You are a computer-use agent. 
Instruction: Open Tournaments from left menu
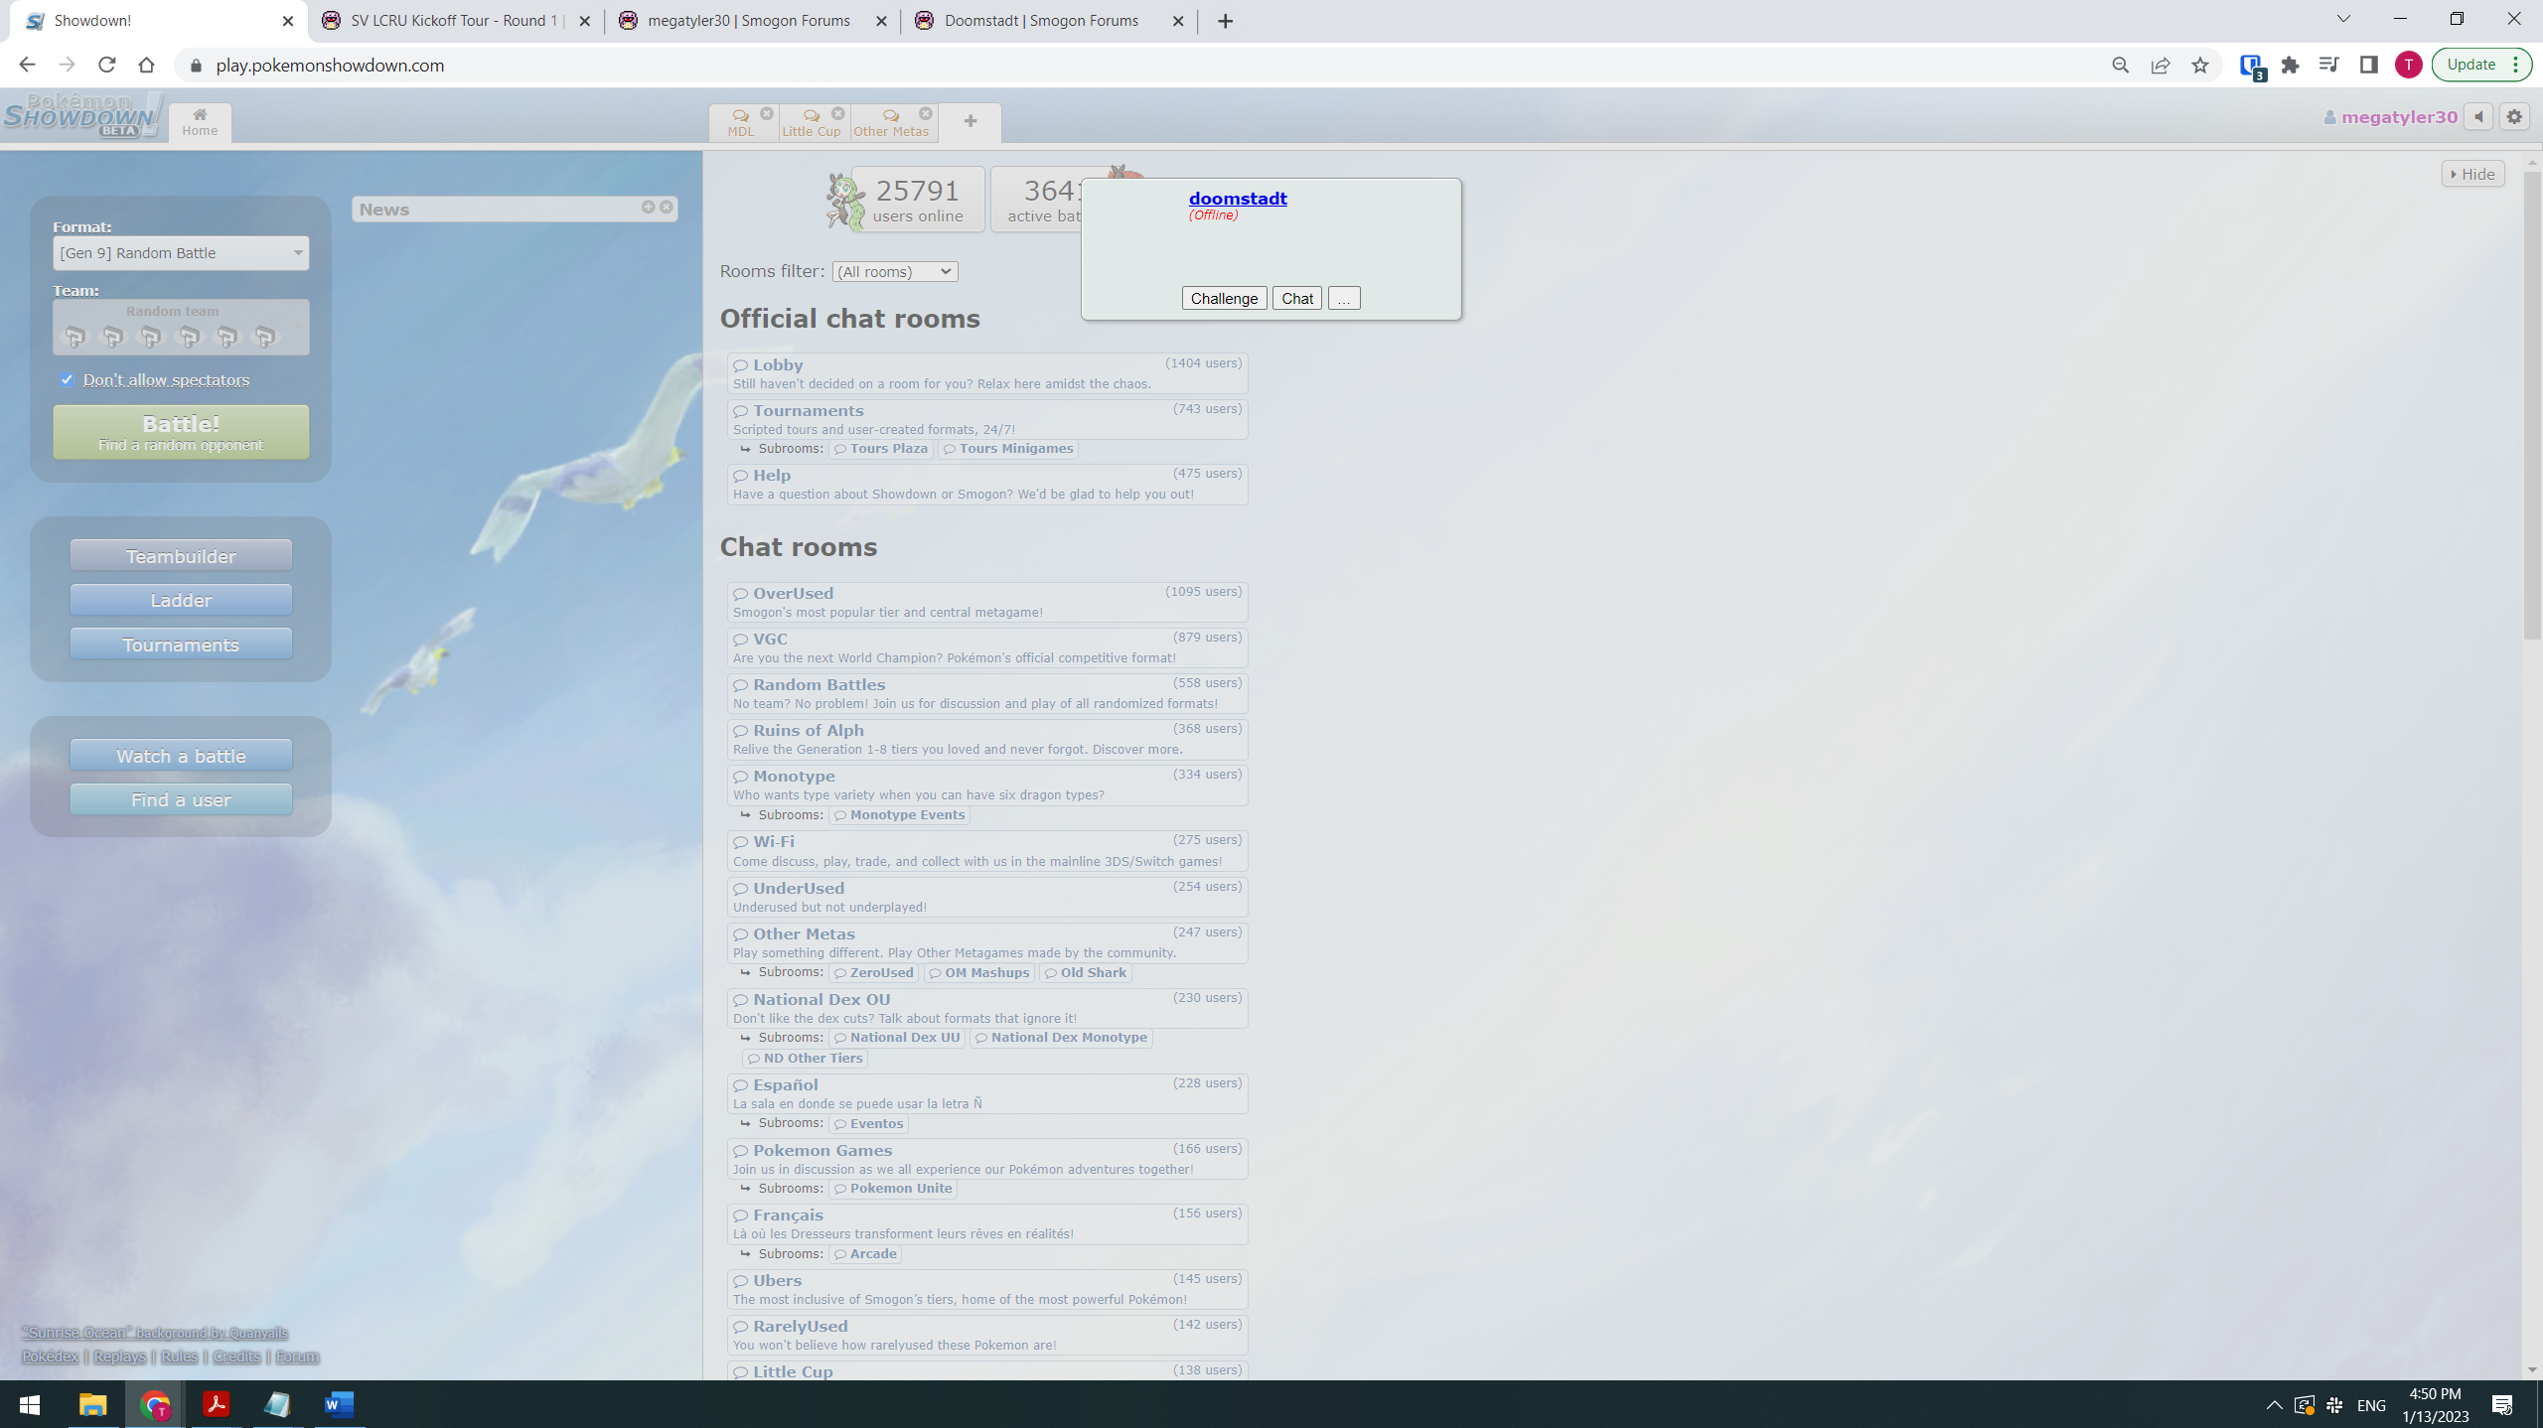(x=181, y=644)
